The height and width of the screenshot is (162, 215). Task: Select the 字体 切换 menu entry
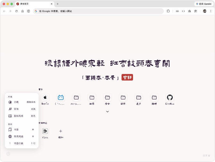[32, 109]
